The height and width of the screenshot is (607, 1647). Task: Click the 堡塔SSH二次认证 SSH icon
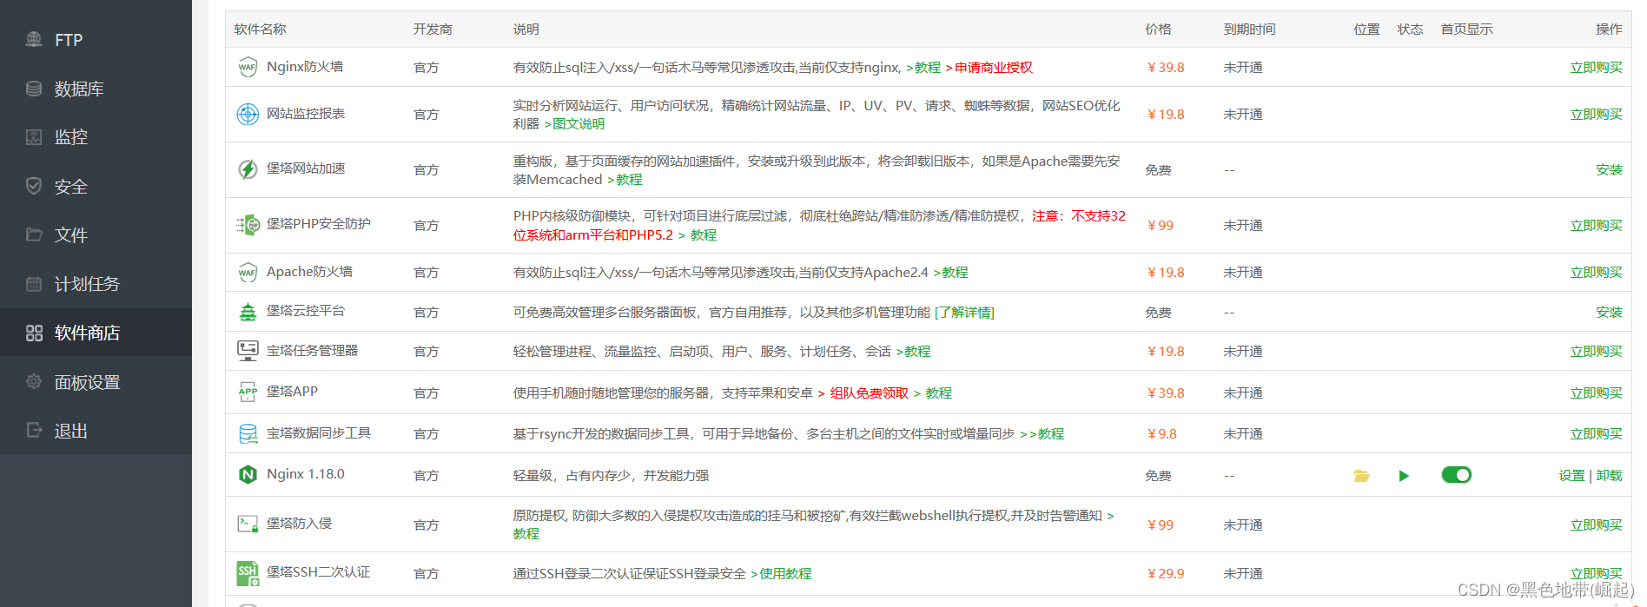pyautogui.click(x=248, y=573)
